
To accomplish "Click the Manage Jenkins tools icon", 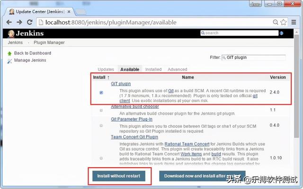I will [x=10, y=60].
